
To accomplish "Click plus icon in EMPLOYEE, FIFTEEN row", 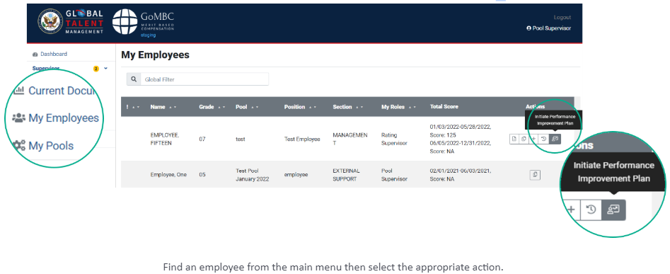I will 533,139.
